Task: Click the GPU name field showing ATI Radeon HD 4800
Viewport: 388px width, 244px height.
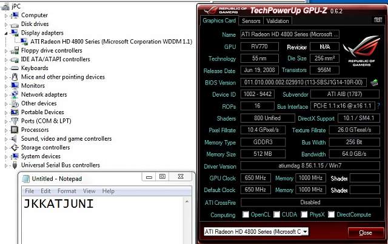Action: point(290,34)
